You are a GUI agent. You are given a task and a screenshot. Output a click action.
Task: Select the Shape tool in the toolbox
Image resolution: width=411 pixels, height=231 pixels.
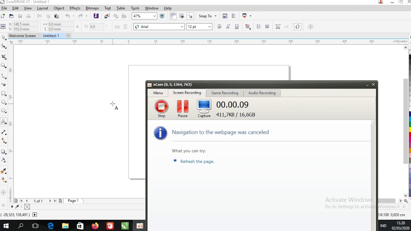[x=4, y=47]
